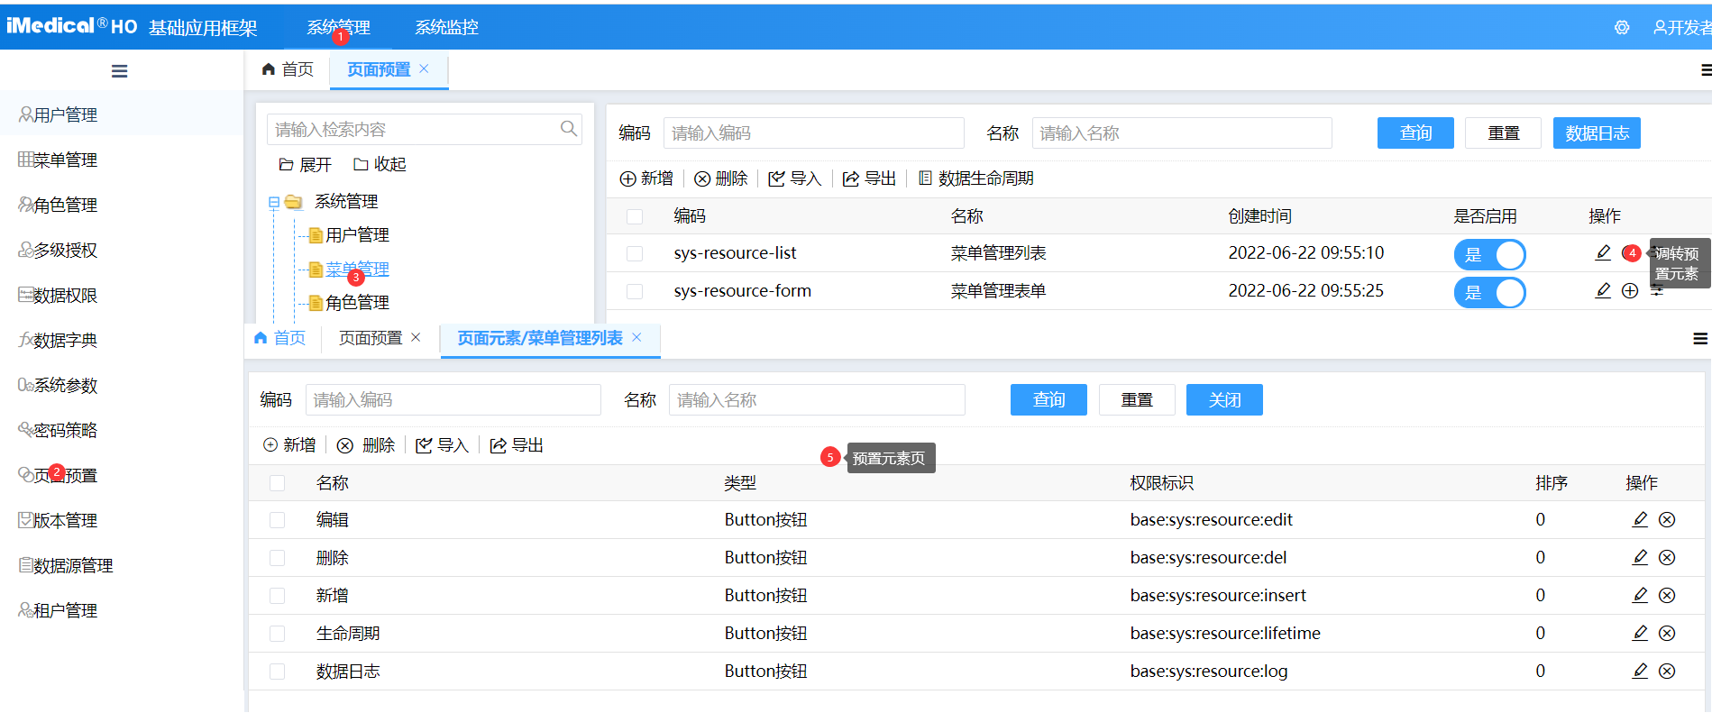The height and width of the screenshot is (713, 1712).
Task: Edit the 新增 element row pencil
Action: click(1640, 596)
